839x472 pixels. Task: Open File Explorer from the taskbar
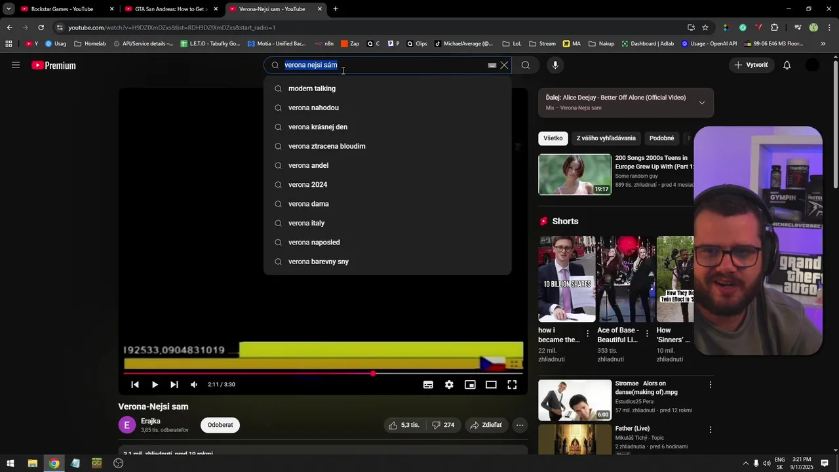pos(32,463)
